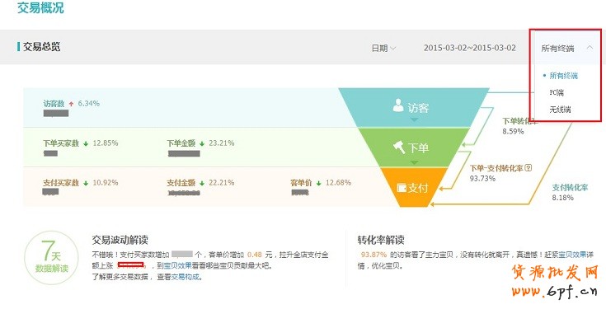Open the date range 2015-03-02~2015-03-02 picker
Image resolution: width=606 pixels, height=309 pixels.
click(x=470, y=48)
